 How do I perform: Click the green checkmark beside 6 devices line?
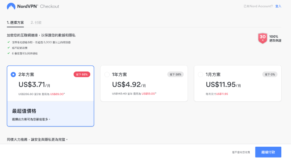(x=8, y=53)
